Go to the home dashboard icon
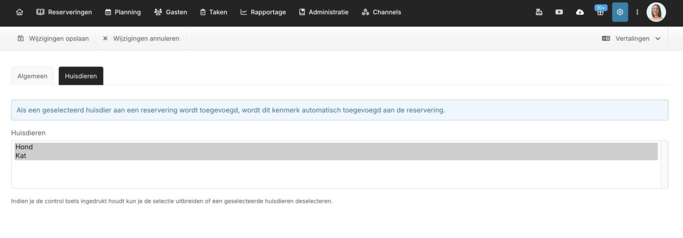This screenshot has height=238, width=683. point(19,12)
